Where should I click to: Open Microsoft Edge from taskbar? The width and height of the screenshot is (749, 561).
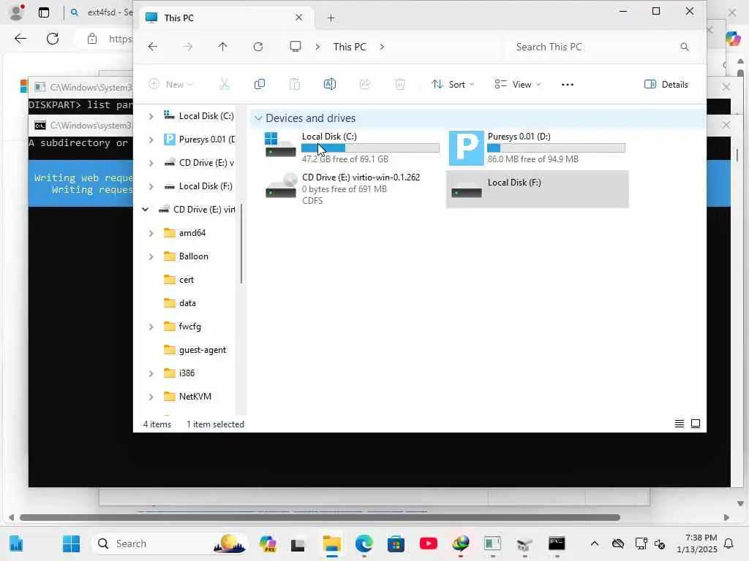[364, 543]
